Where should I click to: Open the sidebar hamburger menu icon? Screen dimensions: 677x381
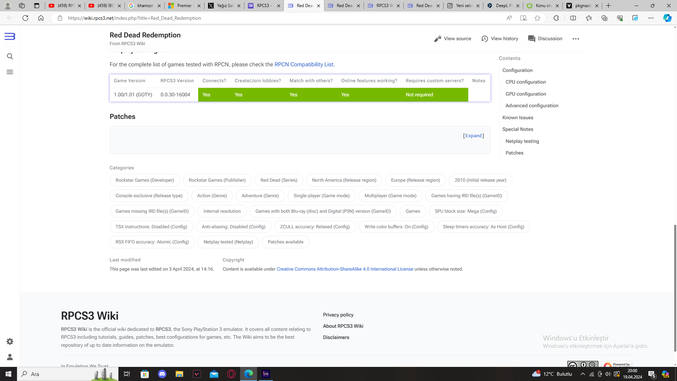tap(10, 72)
